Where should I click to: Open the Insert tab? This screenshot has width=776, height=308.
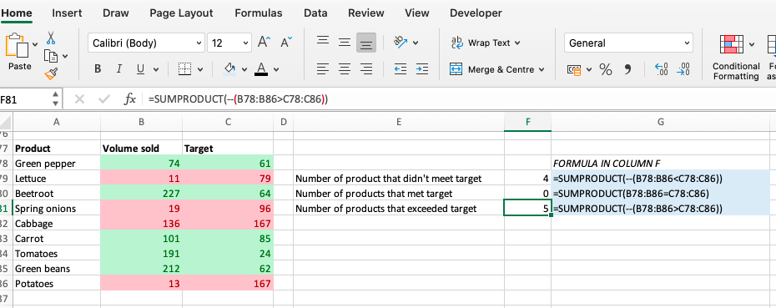(x=66, y=13)
